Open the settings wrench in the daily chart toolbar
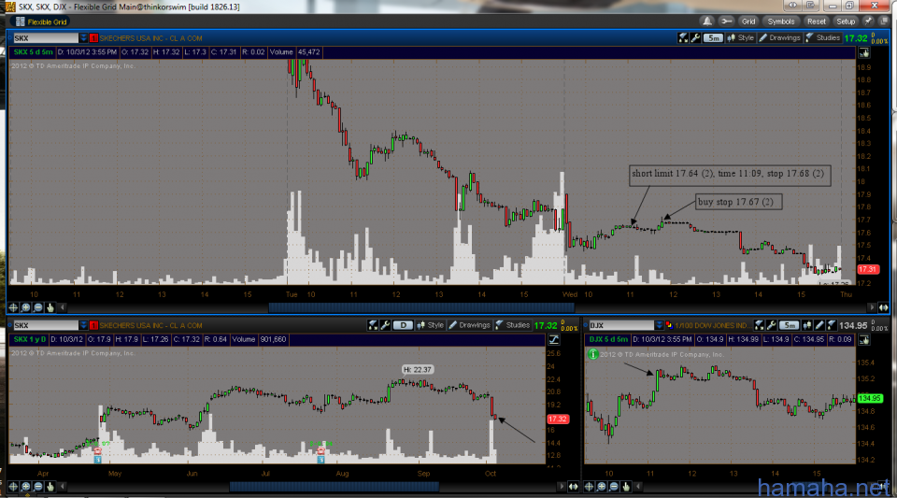 385,325
